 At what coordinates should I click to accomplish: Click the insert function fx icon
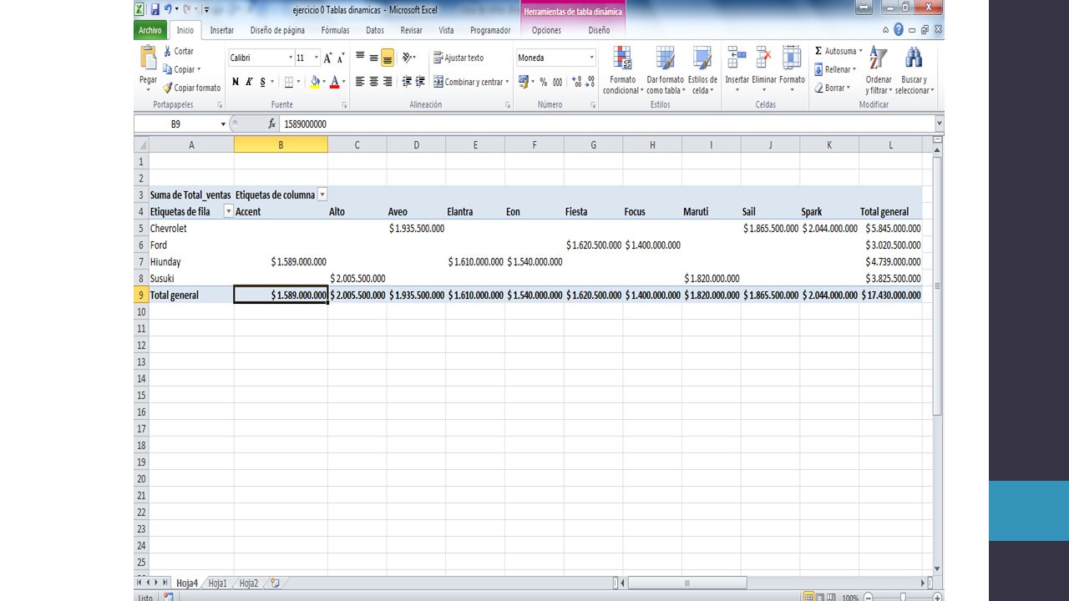[x=271, y=124]
